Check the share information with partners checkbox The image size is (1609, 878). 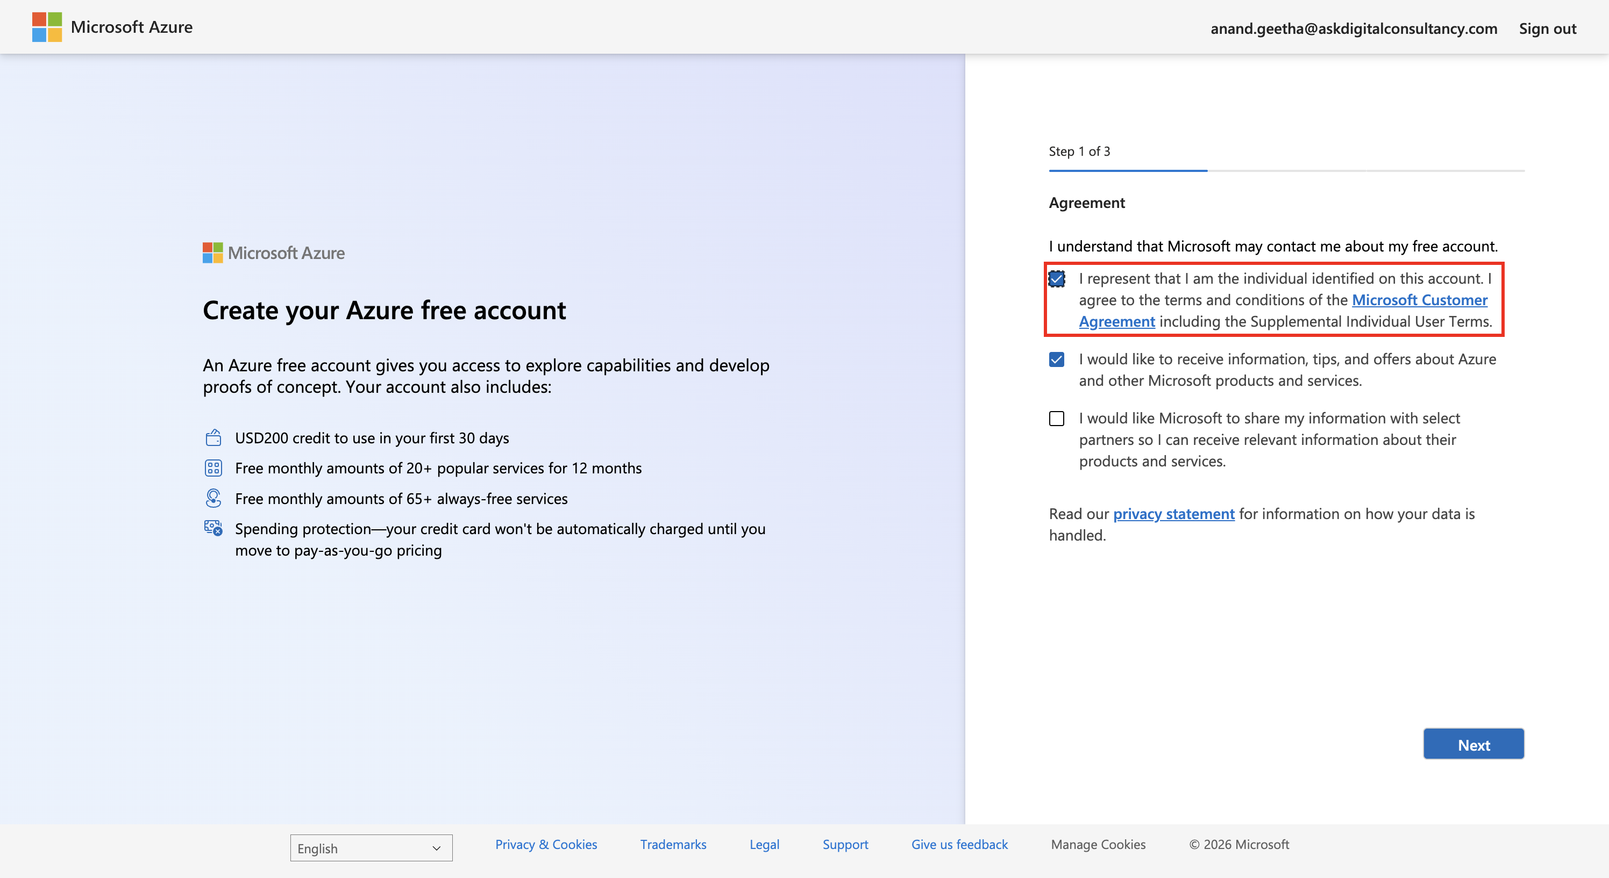click(1057, 418)
